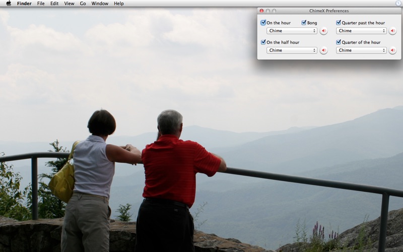
Task: Preview the On the hour chime sound
Action: pos(323,31)
